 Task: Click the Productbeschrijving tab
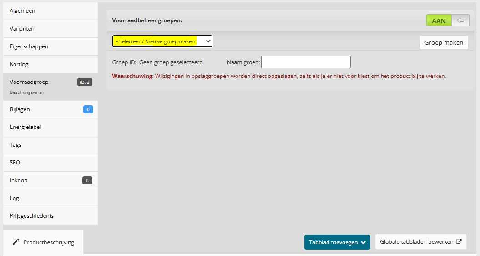[x=43, y=242]
